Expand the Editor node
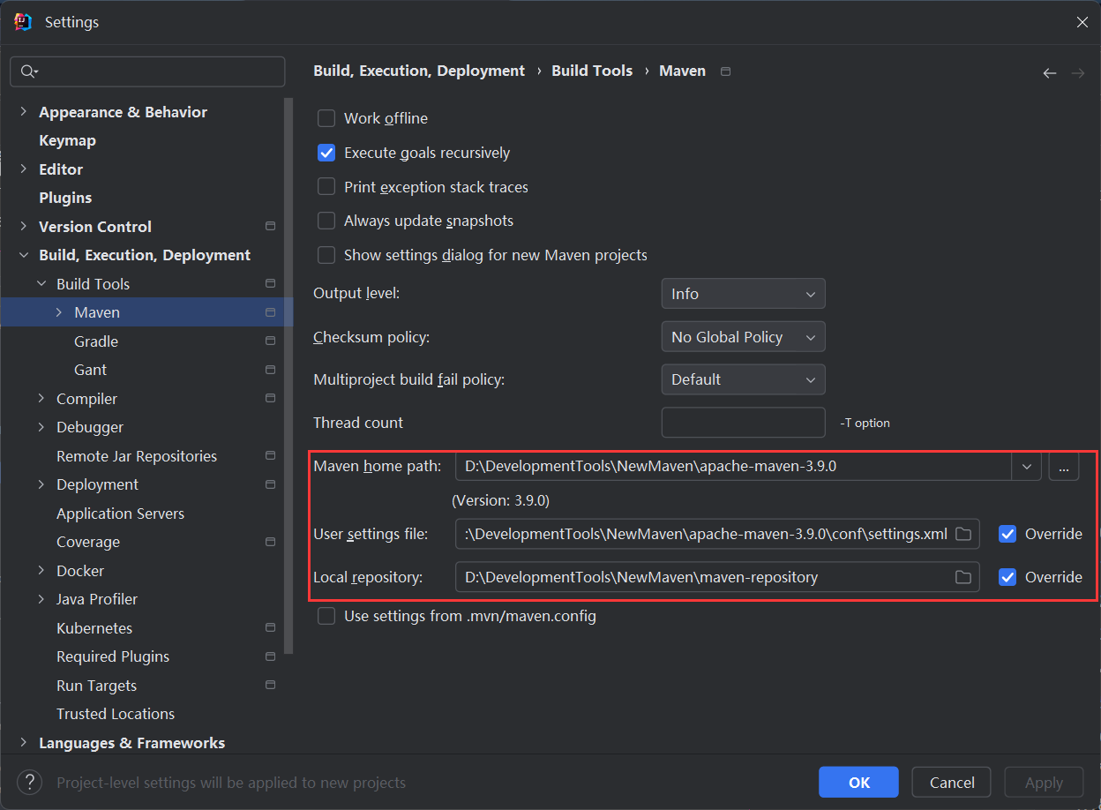Image resolution: width=1101 pixels, height=810 pixels. pyautogui.click(x=24, y=169)
